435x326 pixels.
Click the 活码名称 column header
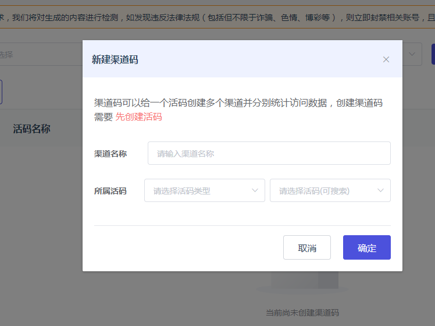coord(31,129)
